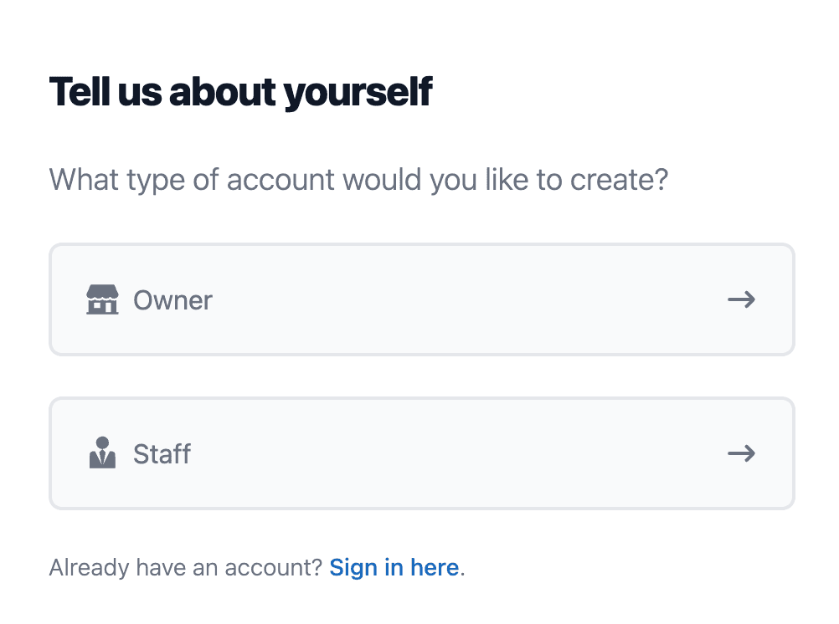Click the word yourself in the heading

coord(358,93)
